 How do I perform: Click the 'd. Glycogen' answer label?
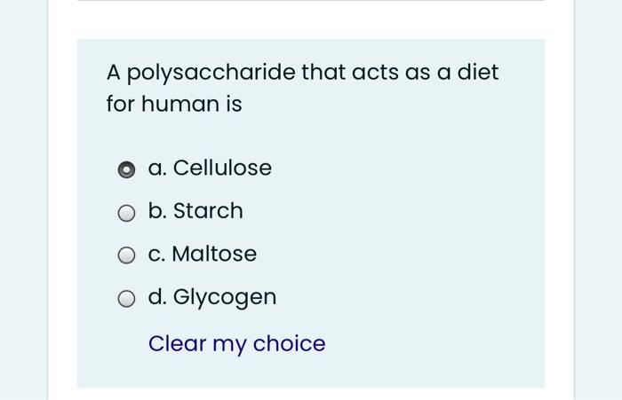click(212, 297)
